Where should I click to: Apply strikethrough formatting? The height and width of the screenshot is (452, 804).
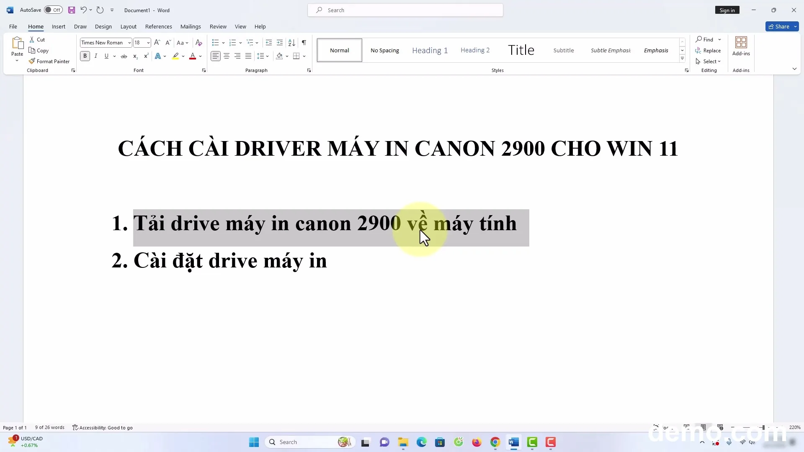click(124, 56)
